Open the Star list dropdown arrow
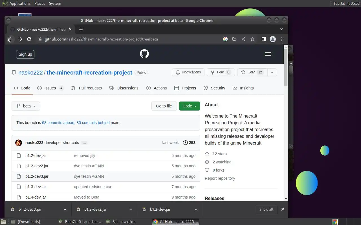 pos(272,72)
